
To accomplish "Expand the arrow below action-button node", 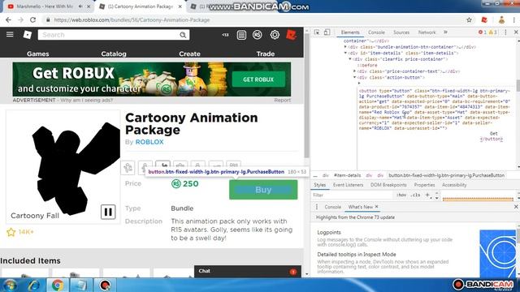I will click(359, 83).
